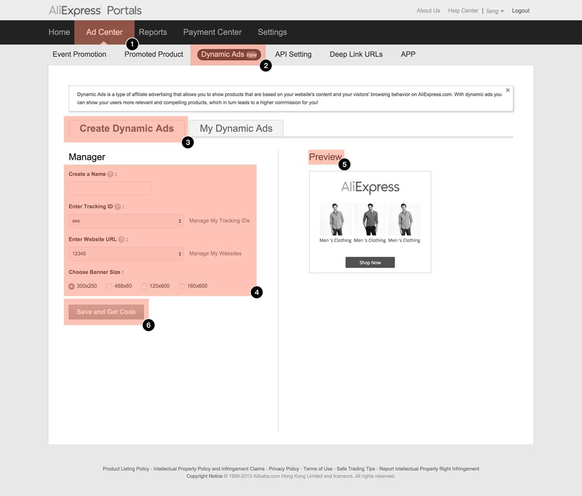This screenshot has height=496, width=582.
Task: Click the Create a Name input field
Action: tap(110, 189)
